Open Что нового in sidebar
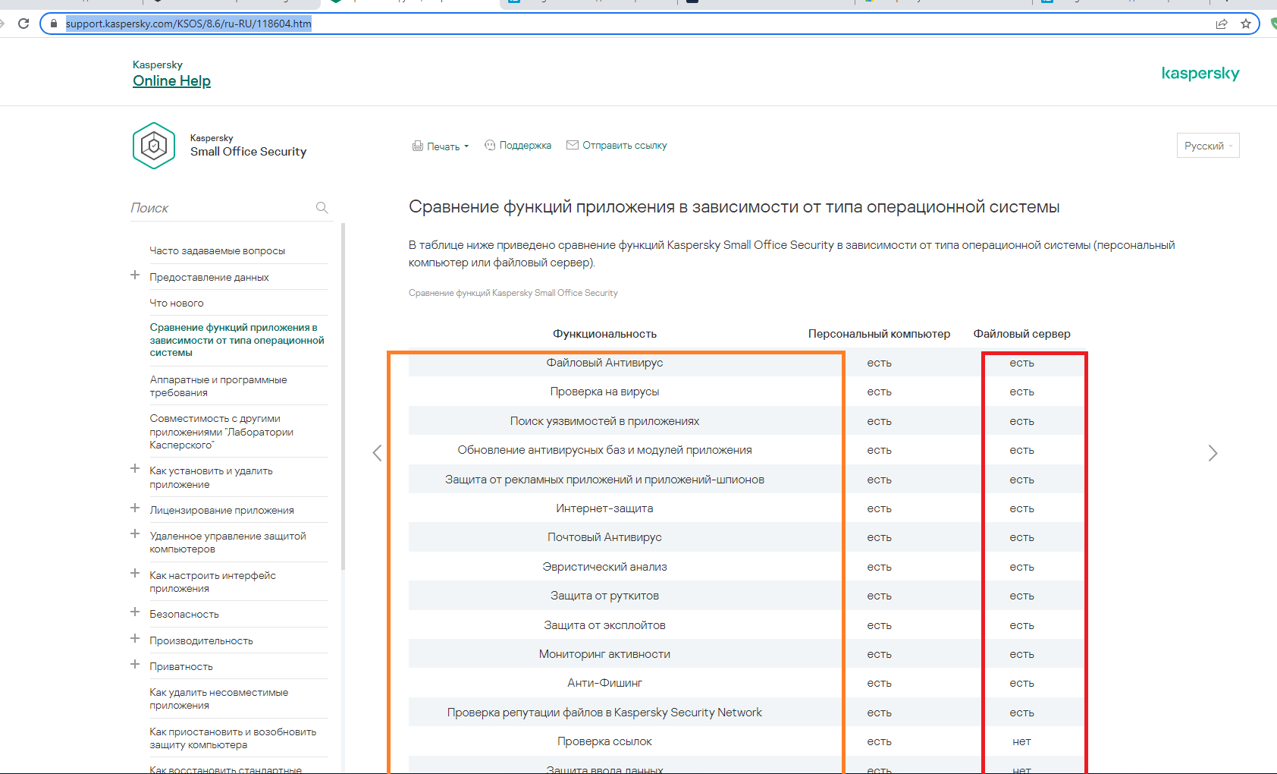 [177, 304]
